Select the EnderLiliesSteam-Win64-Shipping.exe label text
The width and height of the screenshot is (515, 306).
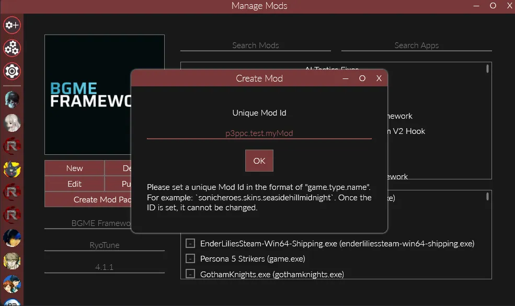click(x=337, y=244)
